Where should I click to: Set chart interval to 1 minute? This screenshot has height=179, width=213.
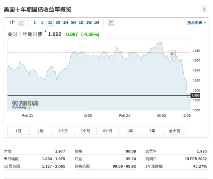pyautogui.click(x=35, y=22)
